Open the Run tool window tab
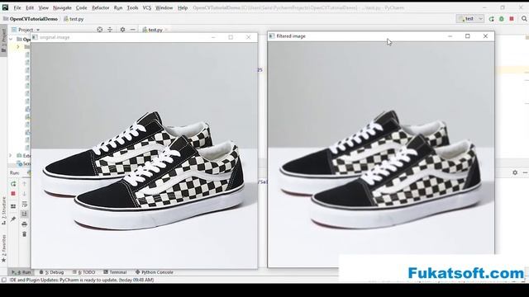This screenshot has width=529, height=297. 21,272
